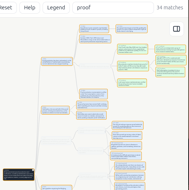Viewport: 189px width, 190px height.
Task: Show the Legend
Action: tap(56, 8)
